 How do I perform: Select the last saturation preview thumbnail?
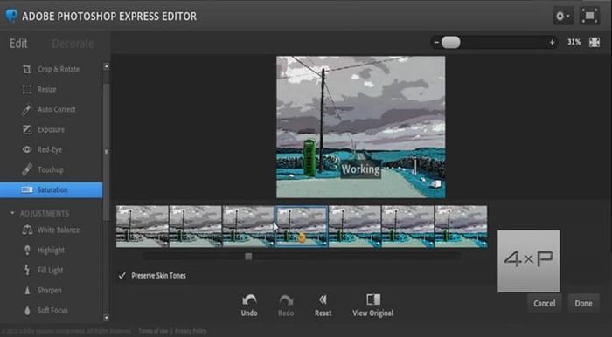[x=461, y=226]
